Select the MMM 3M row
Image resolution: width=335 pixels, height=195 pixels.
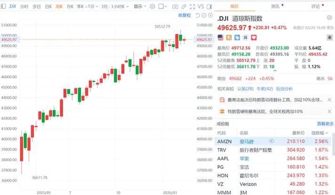[x=273, y=192]
